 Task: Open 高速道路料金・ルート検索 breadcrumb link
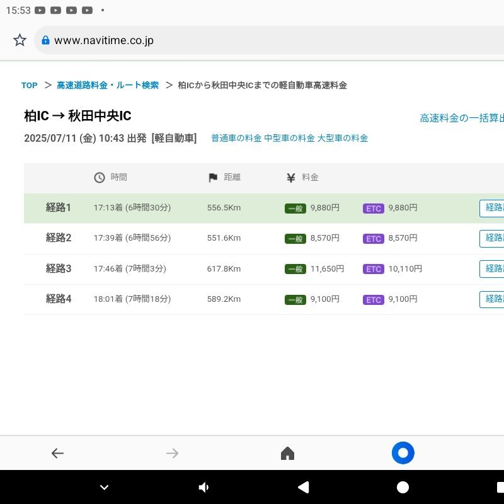pyautogui.click(x=108, y=85)
